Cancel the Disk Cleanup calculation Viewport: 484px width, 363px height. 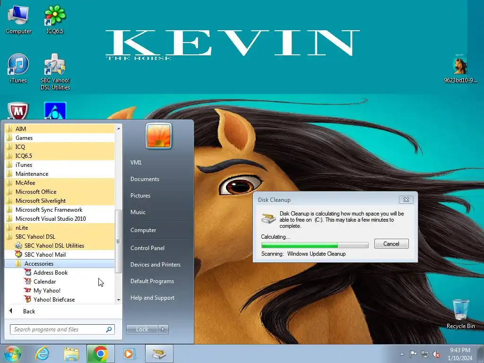coord(391,244)
